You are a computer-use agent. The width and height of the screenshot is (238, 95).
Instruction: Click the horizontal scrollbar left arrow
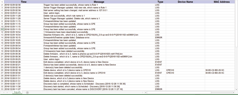tap(146, 92)
